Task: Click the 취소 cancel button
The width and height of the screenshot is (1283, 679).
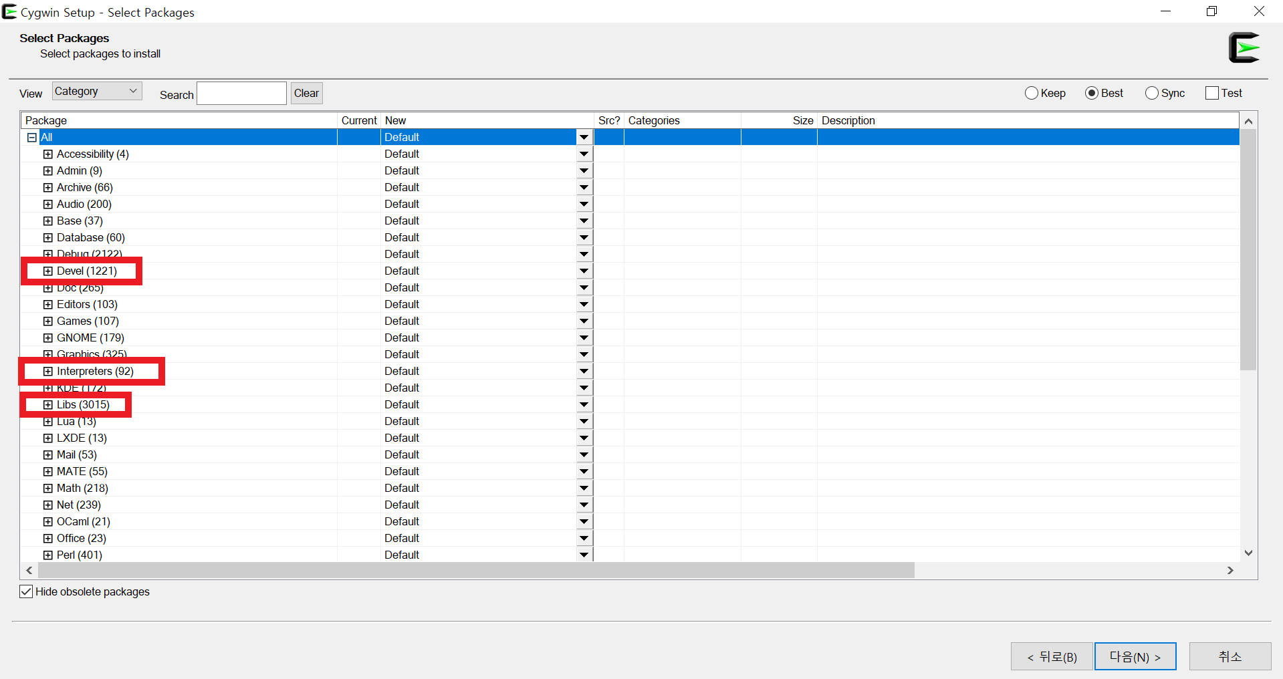Action: 1230,657
